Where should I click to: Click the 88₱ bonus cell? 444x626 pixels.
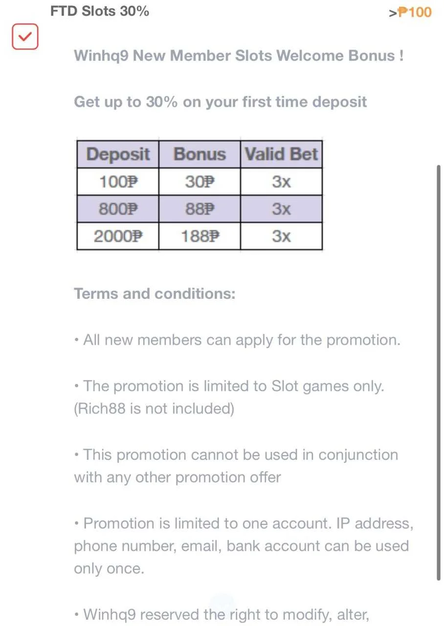[x=200, y=209]
